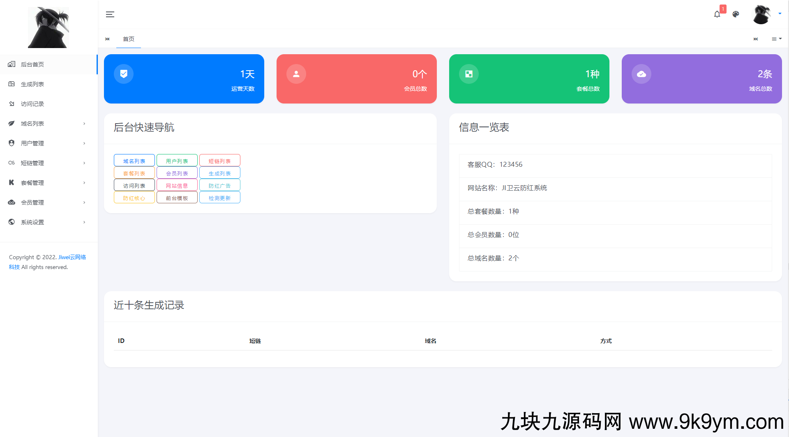Open the tab options dropdown menu
This screenshot has width=789, height=437.
[x=776, y=39]
